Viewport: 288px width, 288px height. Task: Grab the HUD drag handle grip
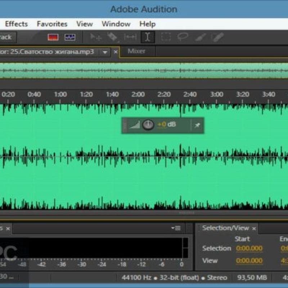pyautogui.click(x=125, y=126)
